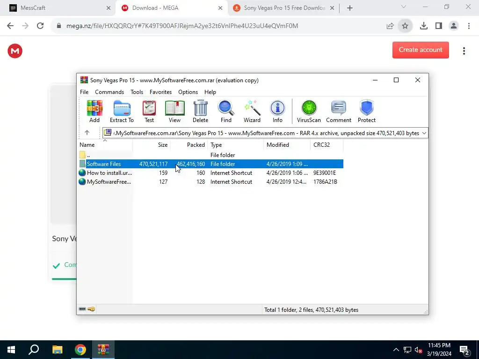Viewport: 479px width, 359px height.
Task: Open the archive Comment tool
Action: point(339,111)
